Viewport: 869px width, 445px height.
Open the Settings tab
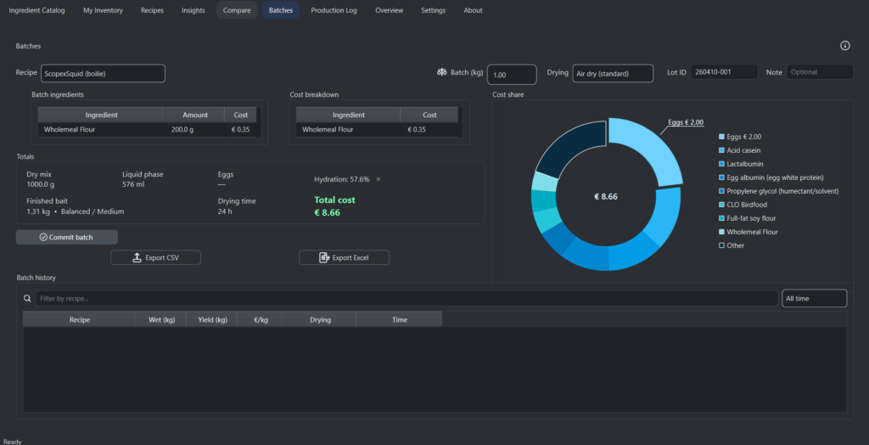pyautogui.click(x=433, y=10)
